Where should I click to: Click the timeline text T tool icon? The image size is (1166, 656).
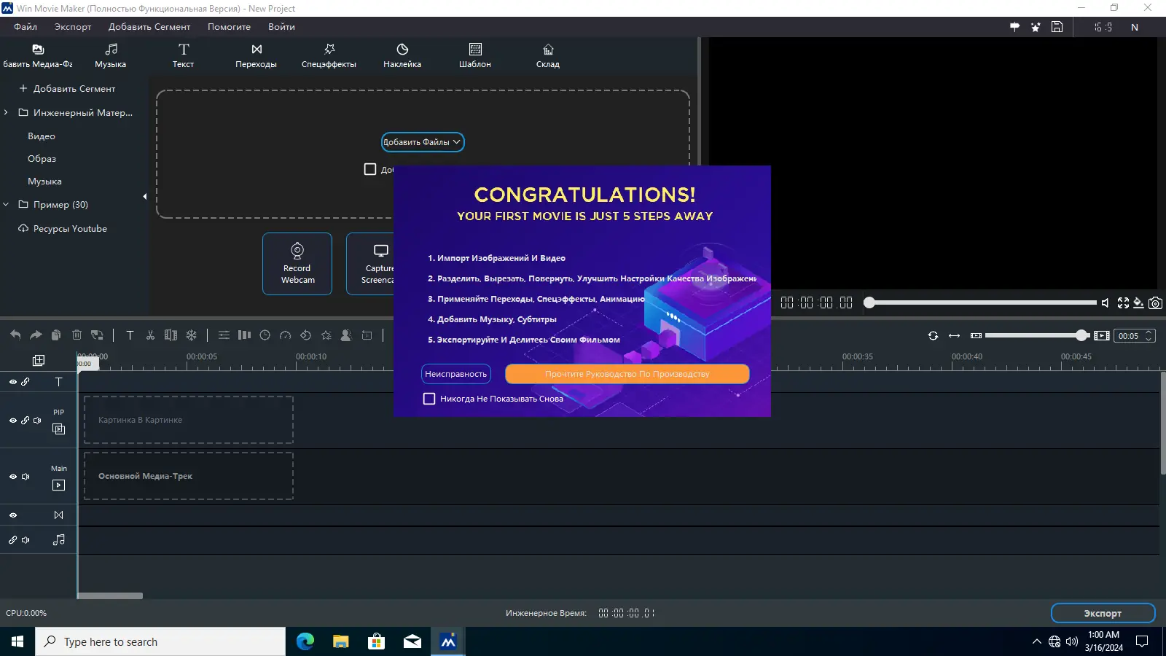click(x=130, y=335)
